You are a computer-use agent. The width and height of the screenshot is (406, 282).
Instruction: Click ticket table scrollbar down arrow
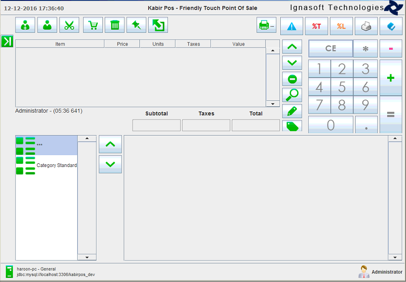click(272, 104)
